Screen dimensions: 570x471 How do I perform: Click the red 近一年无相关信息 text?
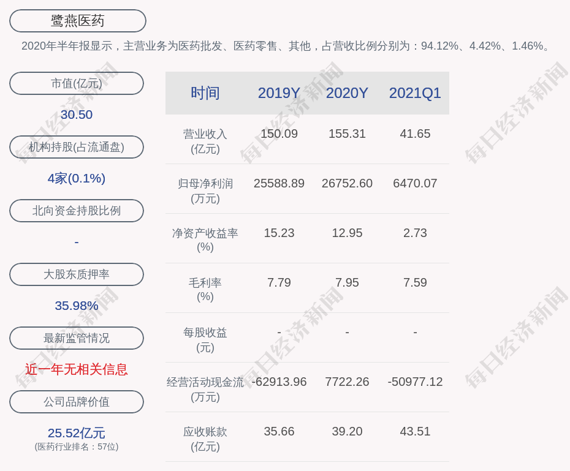[x=77, y=370]
